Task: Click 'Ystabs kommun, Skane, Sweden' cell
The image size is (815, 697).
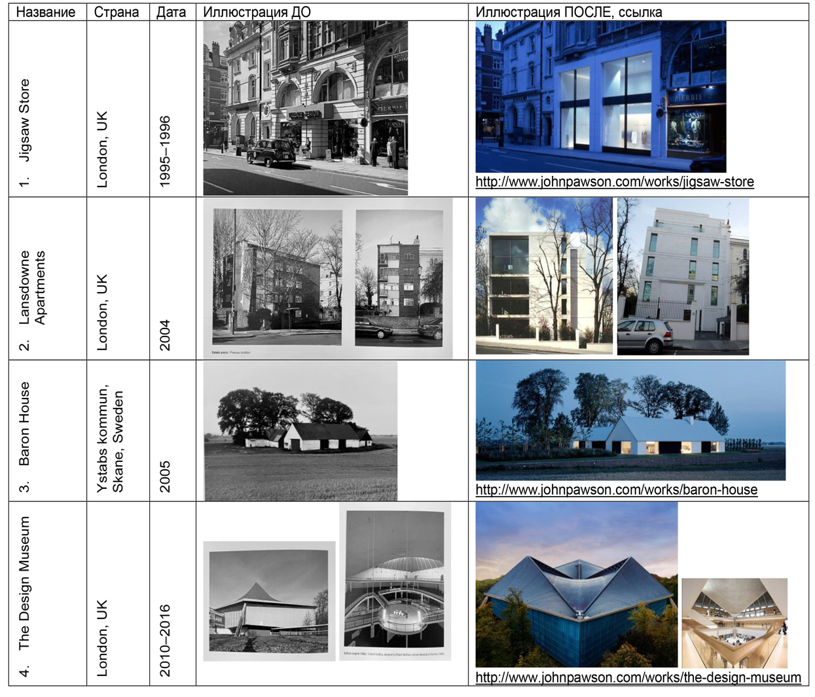Action: coord(110,439)
